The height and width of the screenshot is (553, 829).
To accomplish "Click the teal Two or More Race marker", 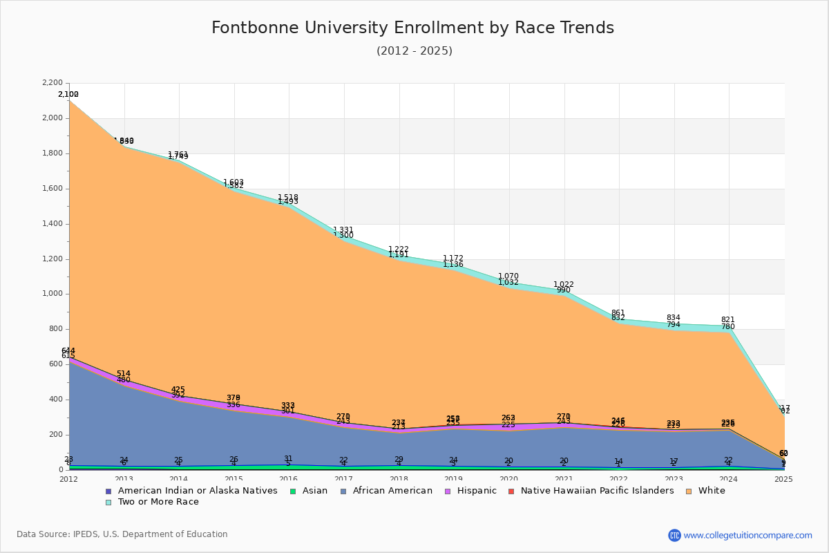I will click(108, 503).
